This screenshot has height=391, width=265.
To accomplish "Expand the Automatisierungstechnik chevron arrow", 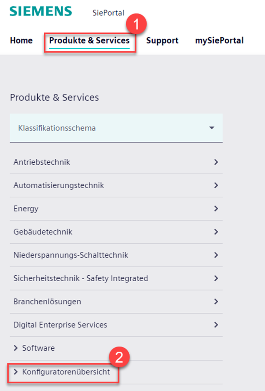I will point(216,185).
